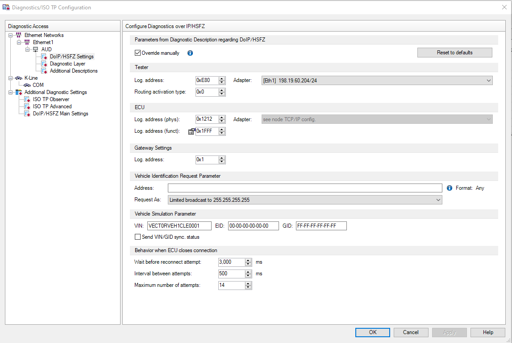Open Additional Descriptions via its icon
512x343 pixels.
(x=44, y=71)
